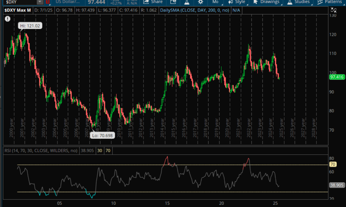Click the 38.905 label on RSI axis
Screen dimensions: 346x207
pyautogui.click(x=337, y=185)
